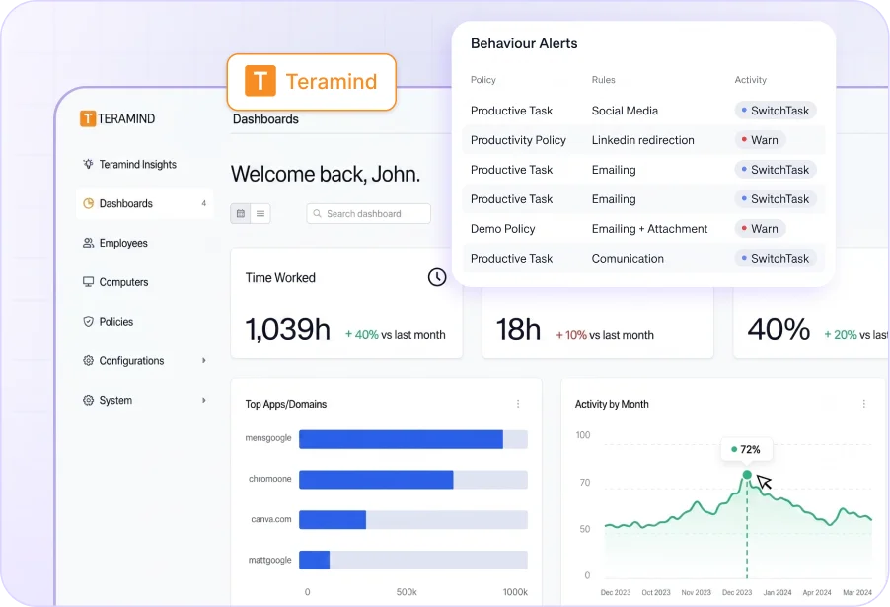Click the 72% tooltip on activity chart
This screenshot has height=607, width=890.
[x=746, y=450]
